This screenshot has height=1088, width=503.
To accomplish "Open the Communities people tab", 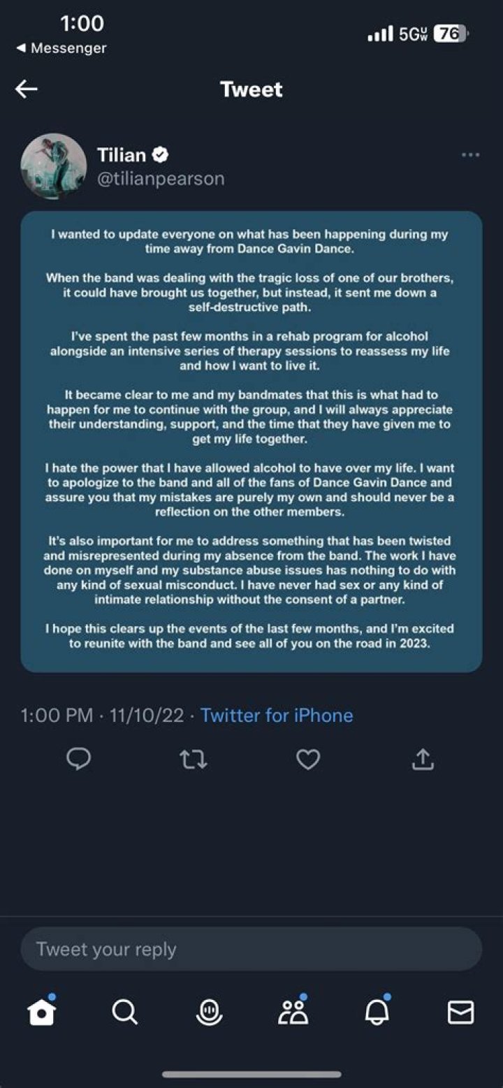I will coord(293,1012).
